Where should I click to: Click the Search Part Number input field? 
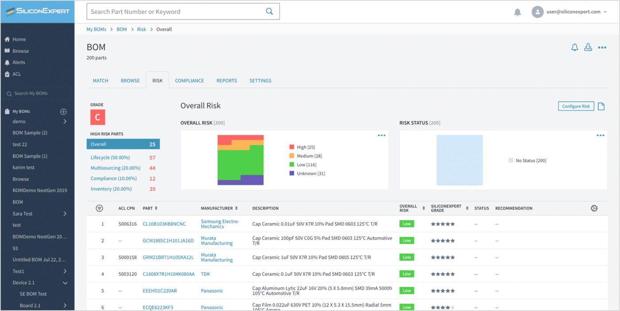(175, 12)
